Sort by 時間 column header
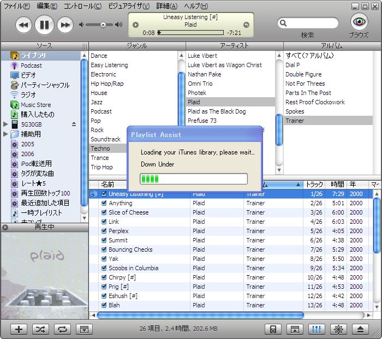This screenshot has width=382, height=339. pos(337,185)
